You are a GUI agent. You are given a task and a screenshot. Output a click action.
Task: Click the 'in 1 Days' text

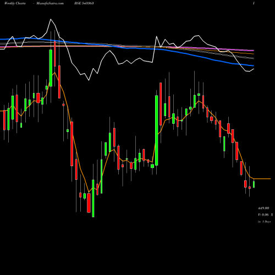click(x=264, y=222)
